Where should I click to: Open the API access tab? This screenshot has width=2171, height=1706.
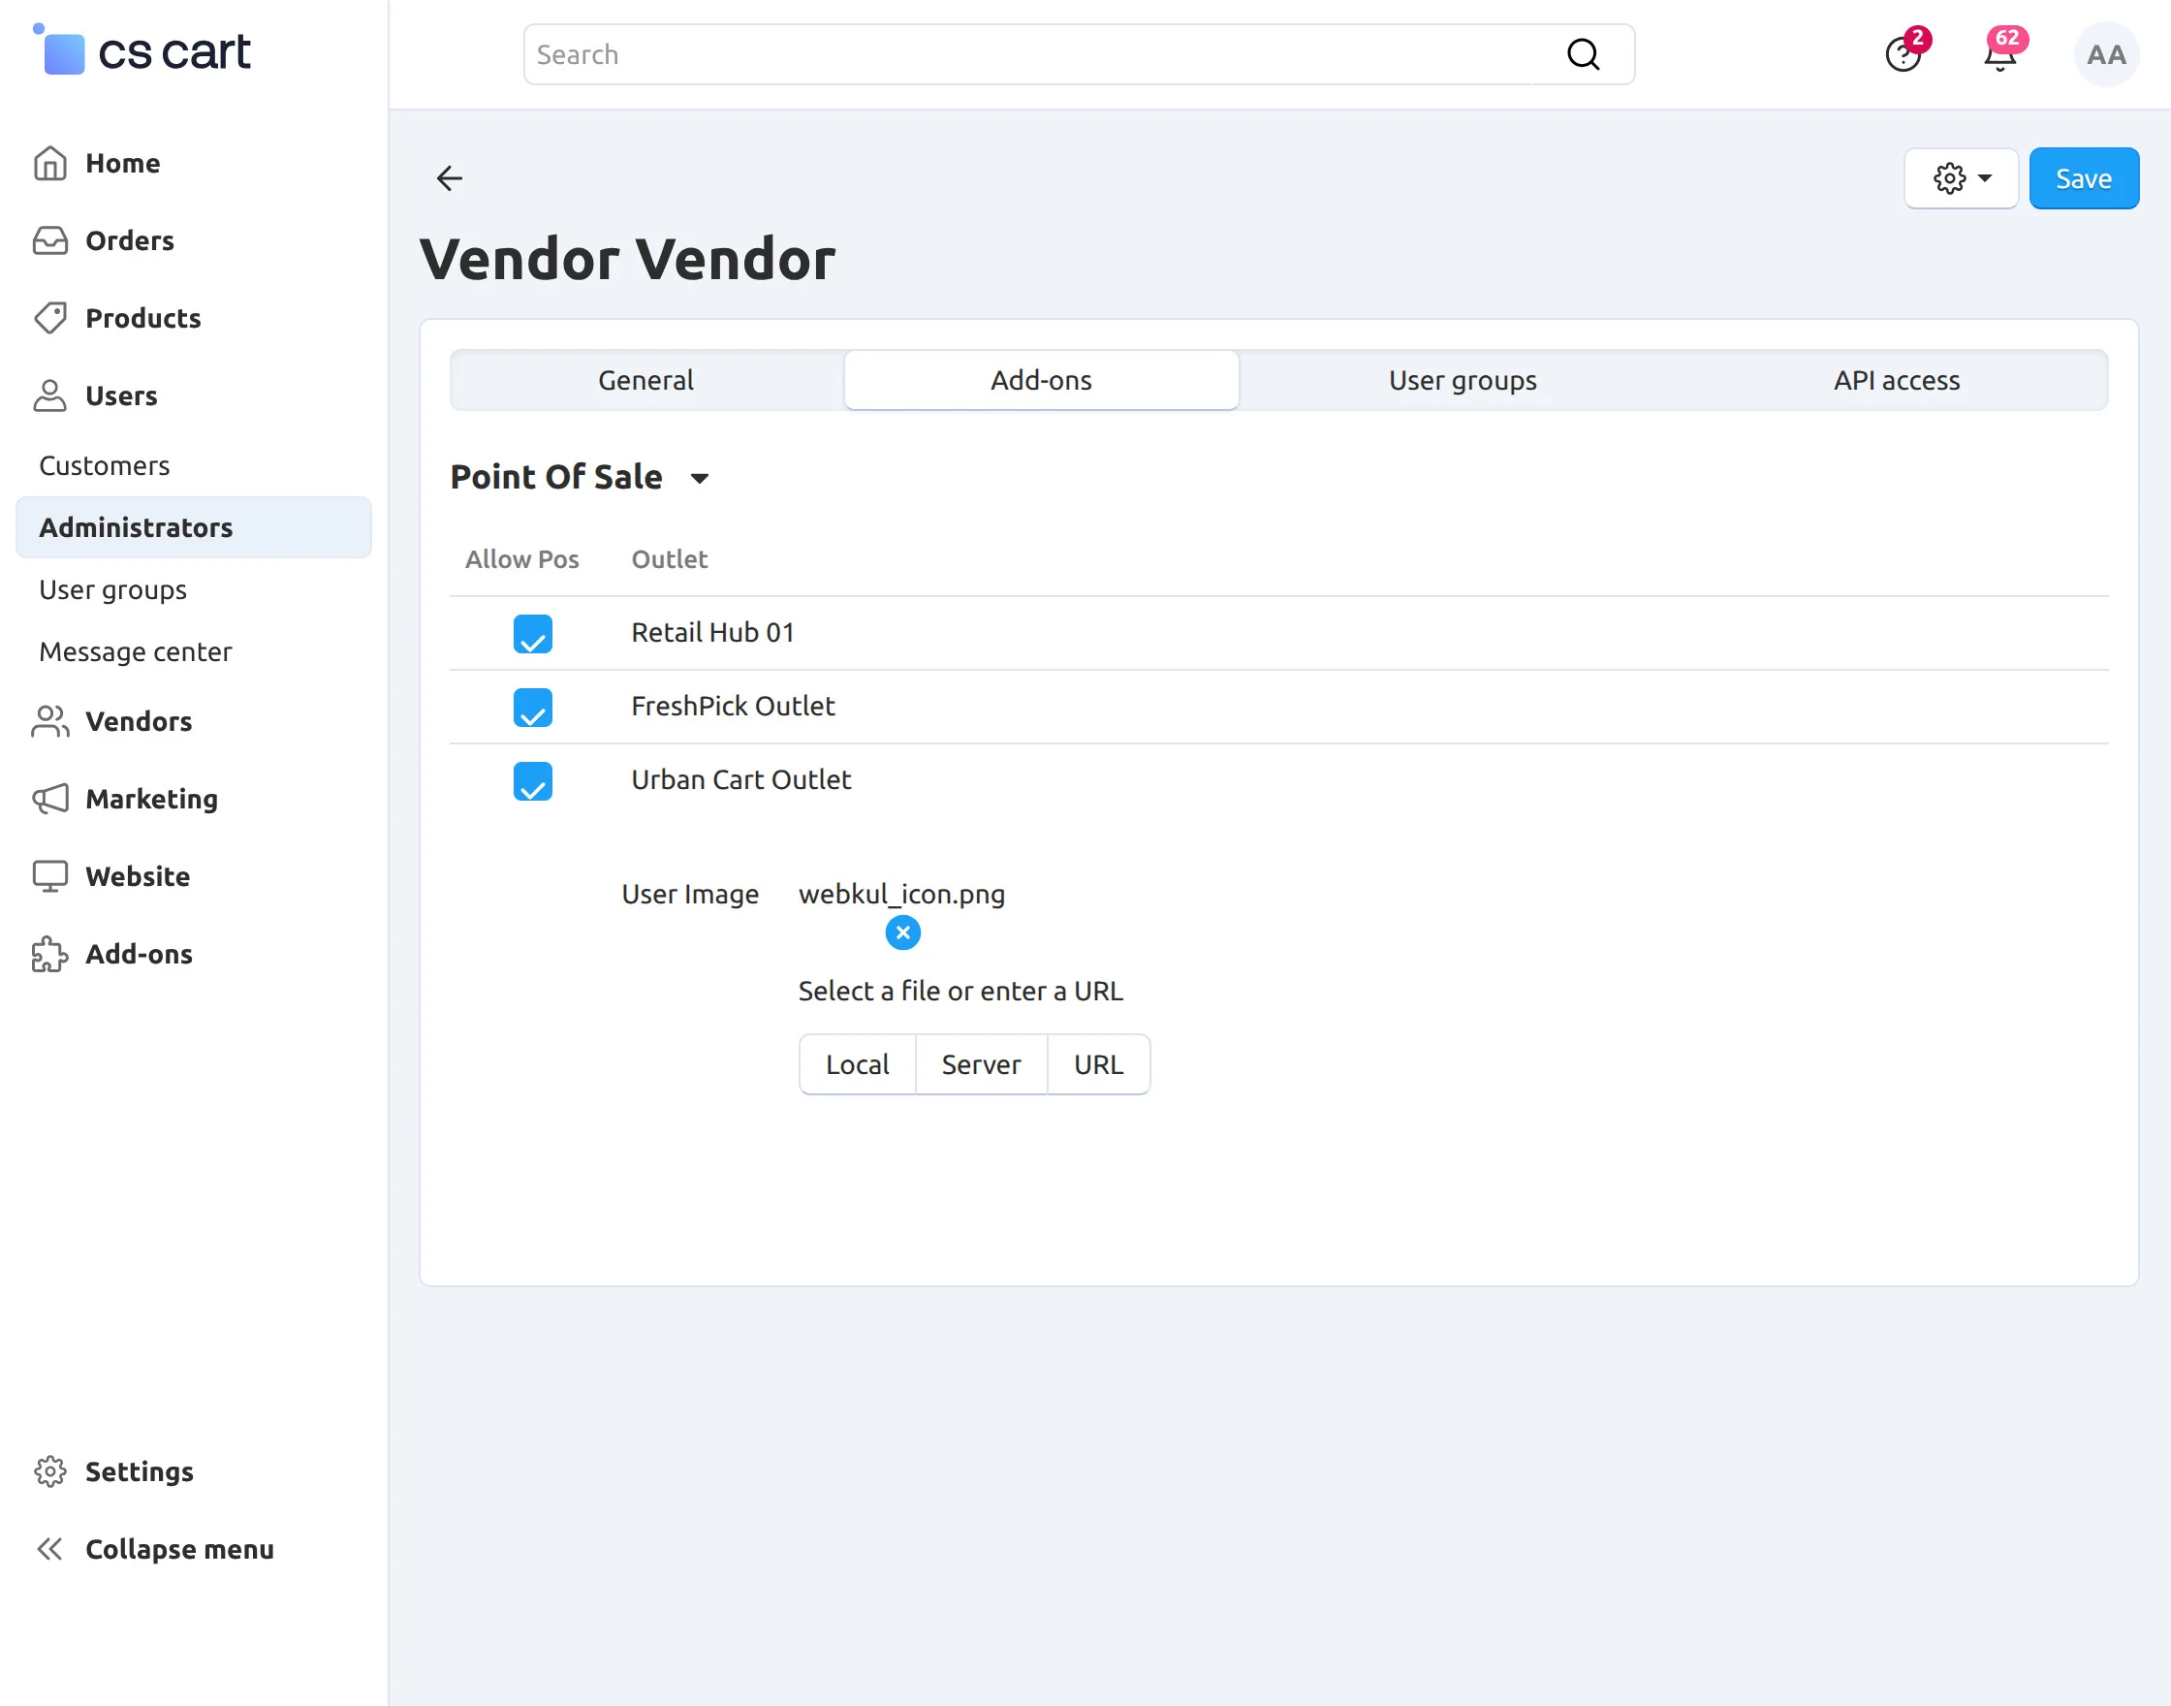point(1896,381)
